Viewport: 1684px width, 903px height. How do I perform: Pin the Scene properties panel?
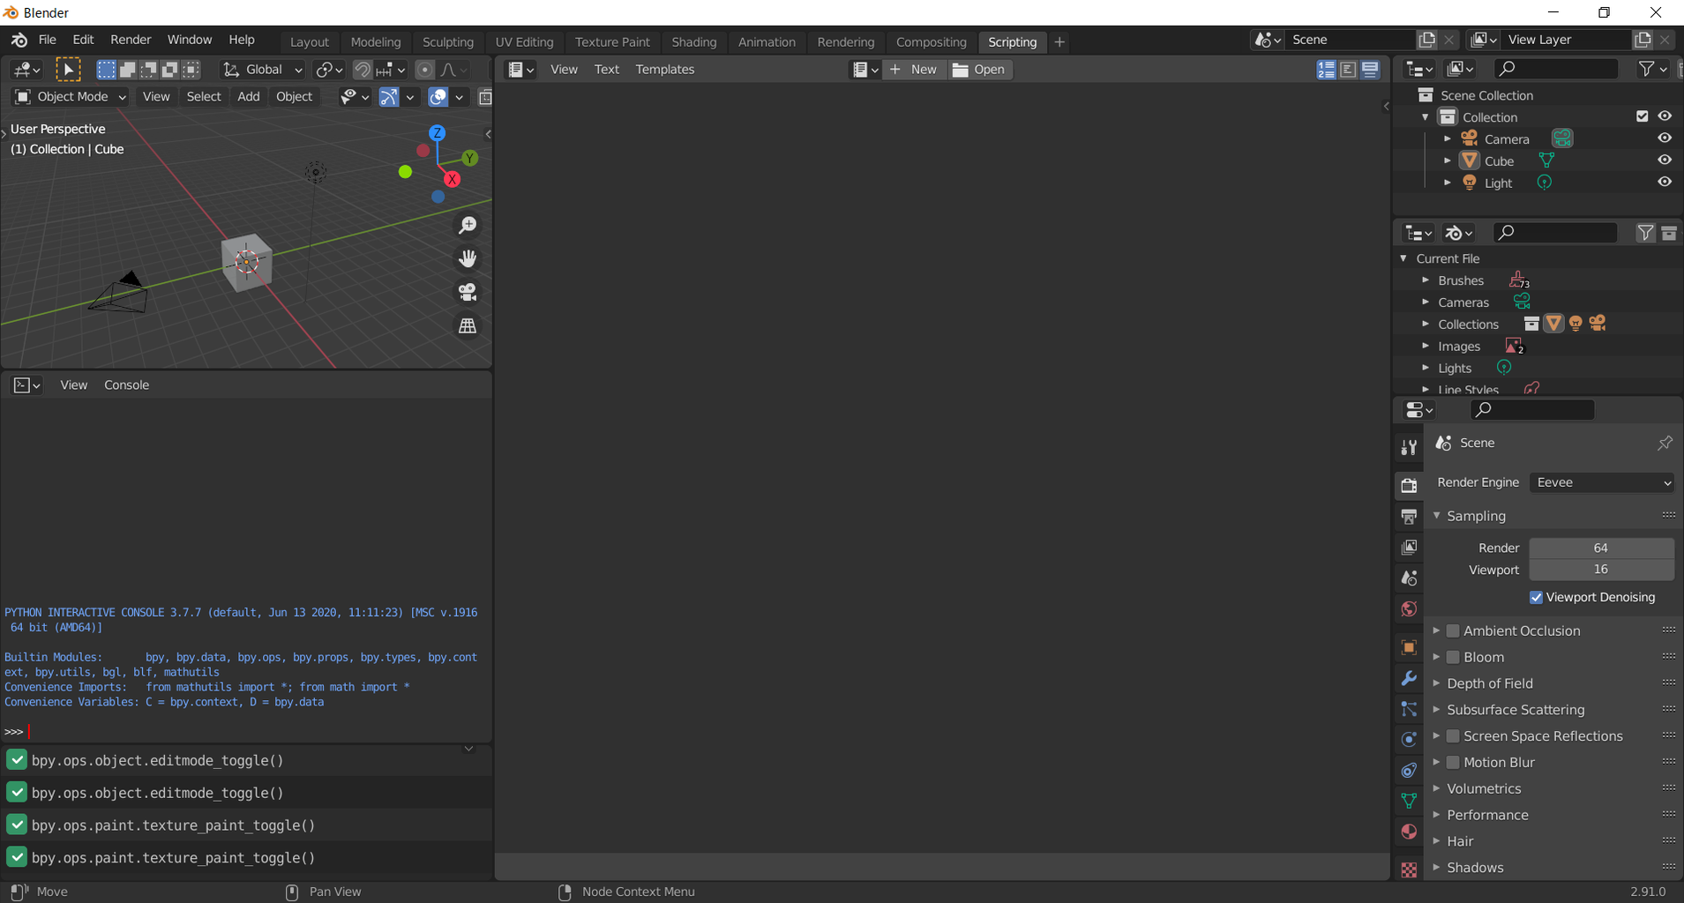[1665, 443]
